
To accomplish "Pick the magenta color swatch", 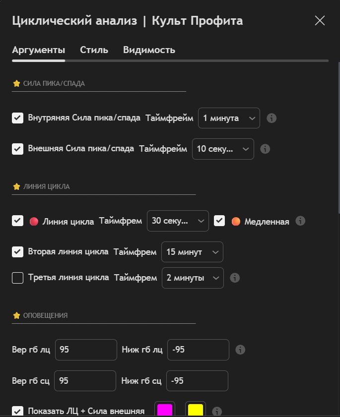I will coord(165,411).
